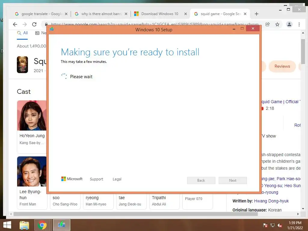Screen dimensions: 308x231
Task: Open HoYeon Jung cast photo
Action: click(x=32, y=115)
